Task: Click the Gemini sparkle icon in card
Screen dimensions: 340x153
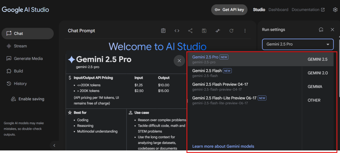Action: click(x=72, y=59)
